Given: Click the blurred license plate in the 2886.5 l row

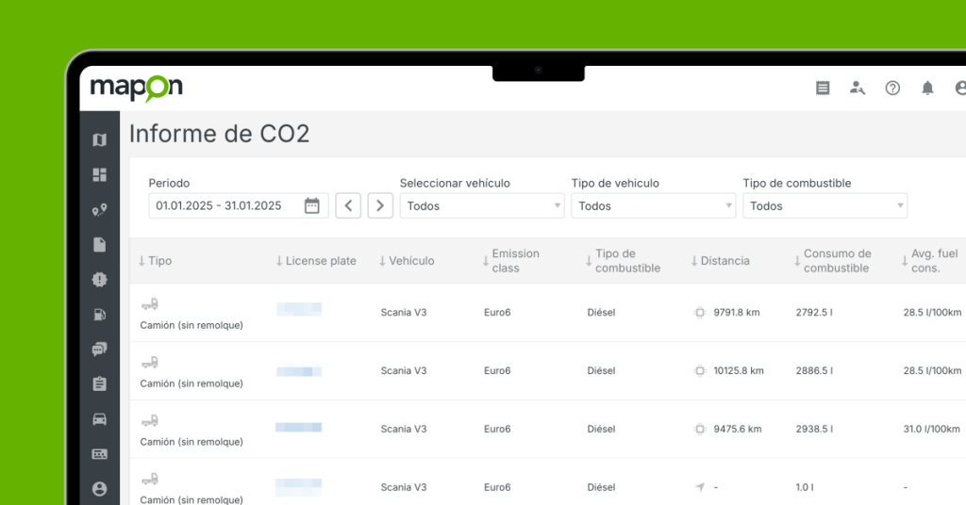Looking at the screenshot, I should tap(299, 371).
